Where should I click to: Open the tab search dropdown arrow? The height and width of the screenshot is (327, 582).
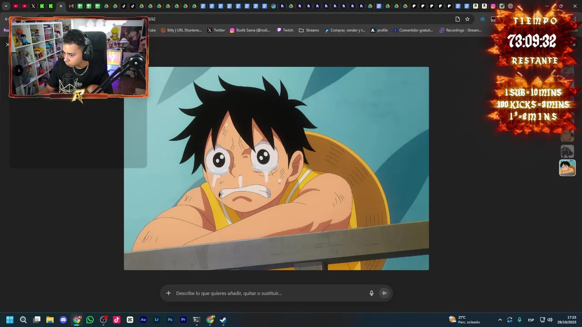6,6
